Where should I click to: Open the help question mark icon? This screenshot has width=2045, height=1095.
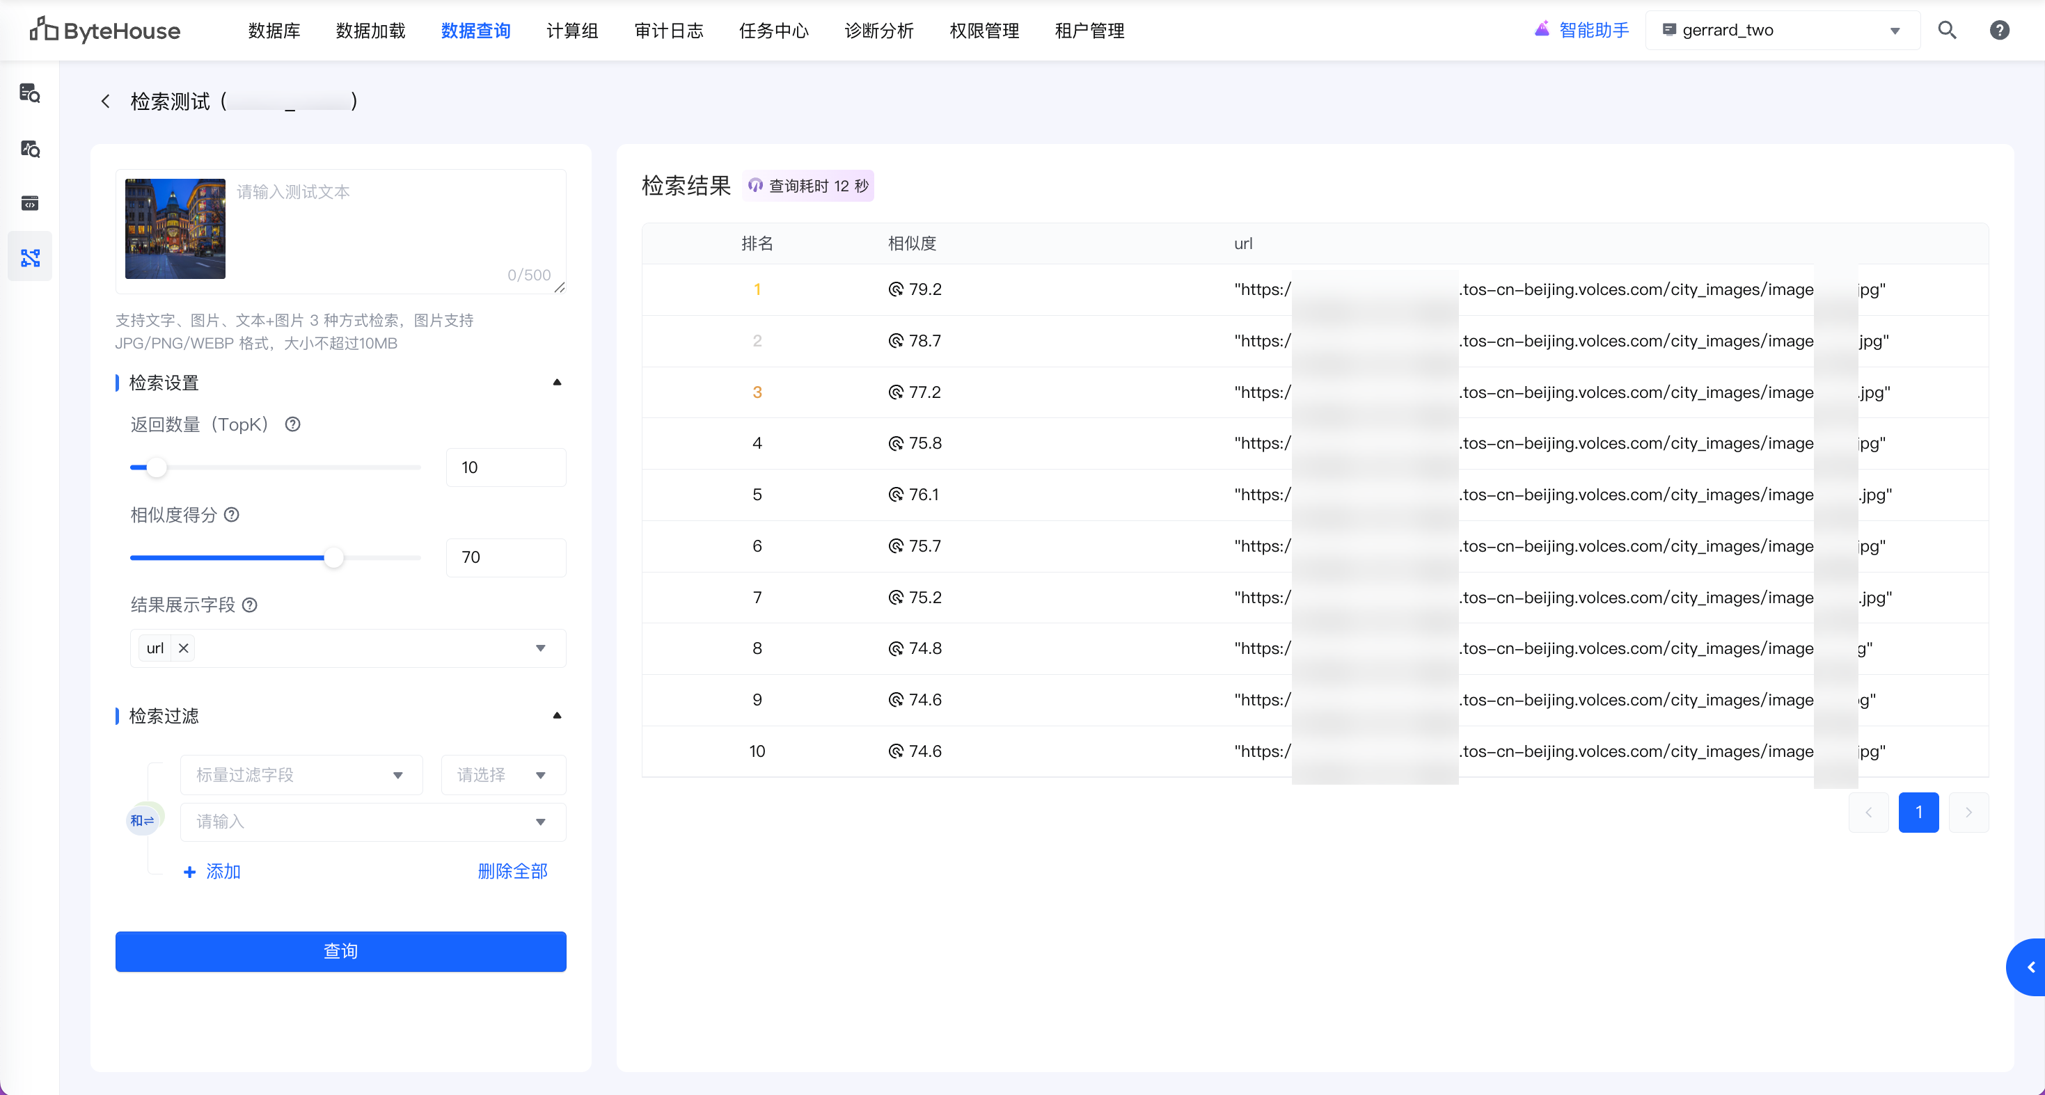coord(1999,30)
